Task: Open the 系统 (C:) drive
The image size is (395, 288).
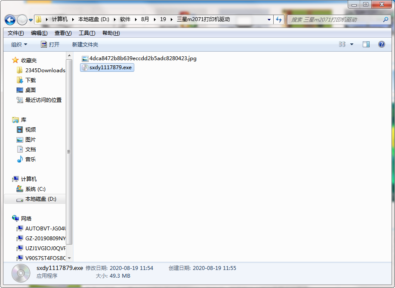Action: [x=31, y=189]
